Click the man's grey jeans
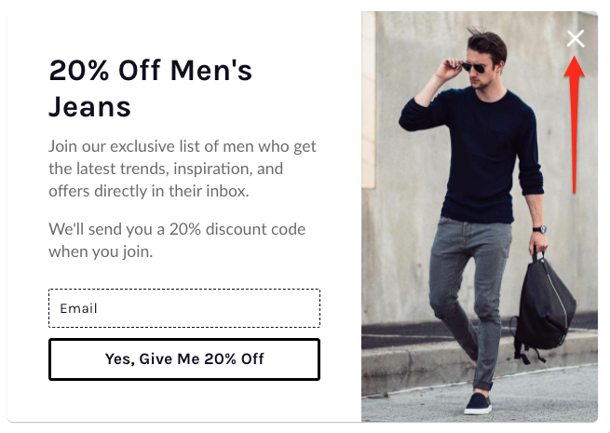The height and width of the screenshot is (433, 610). pyautogui.click(x=468, y=288)
